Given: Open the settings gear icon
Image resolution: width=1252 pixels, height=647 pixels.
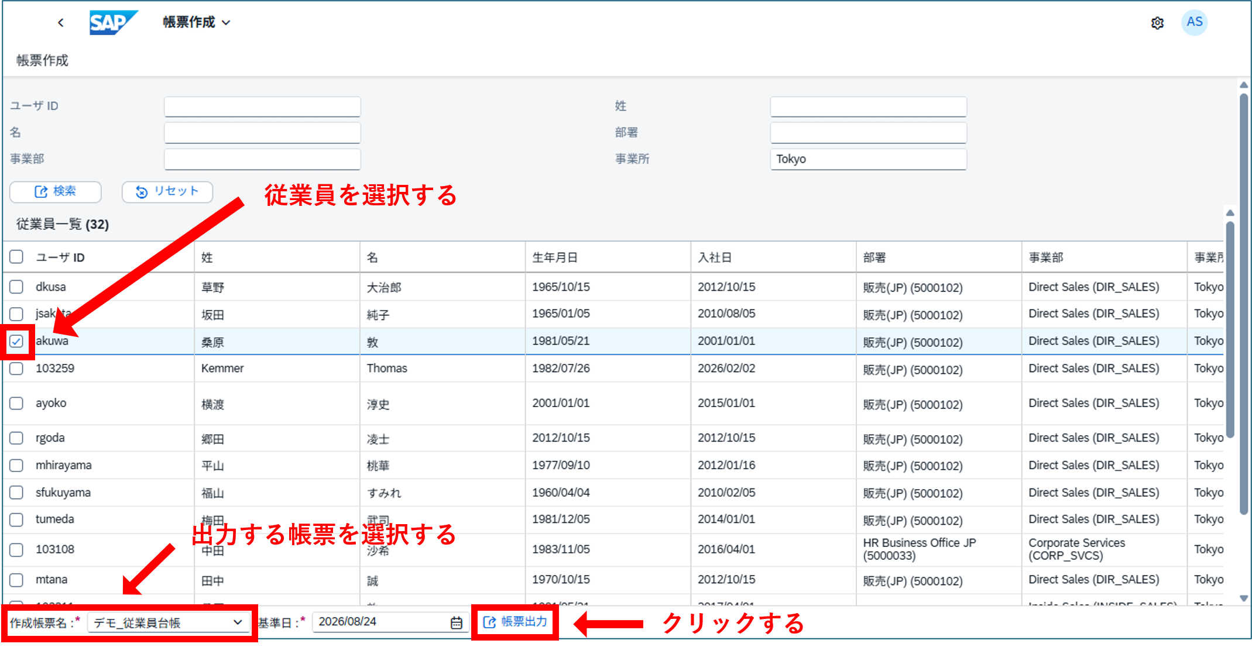Looking at the screenshot, I should click(x=1157, y=23).
